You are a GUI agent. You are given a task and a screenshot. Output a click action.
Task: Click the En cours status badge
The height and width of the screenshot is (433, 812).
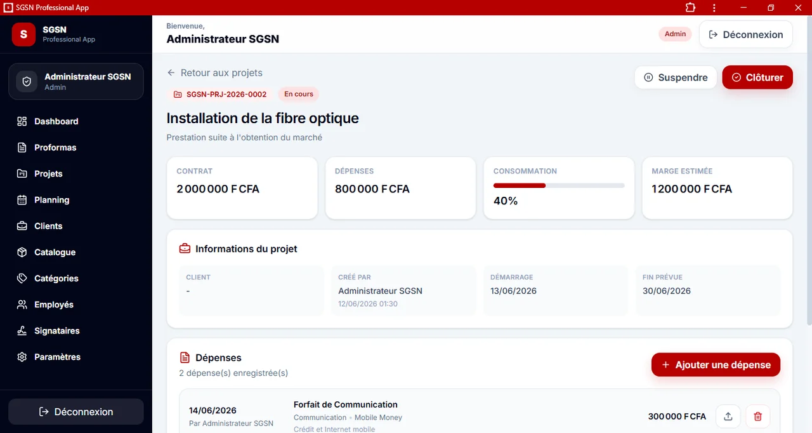point(299,94)
